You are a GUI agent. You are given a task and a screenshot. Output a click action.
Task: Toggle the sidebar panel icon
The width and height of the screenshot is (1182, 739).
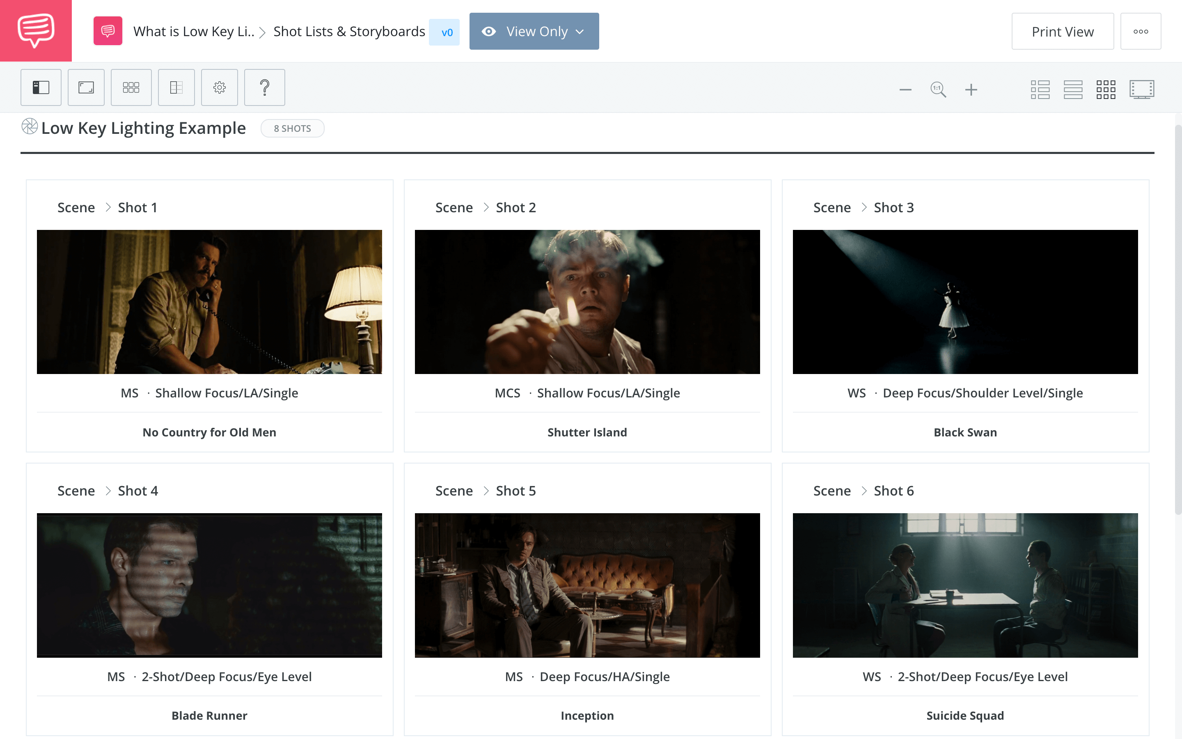coord(41,87)
